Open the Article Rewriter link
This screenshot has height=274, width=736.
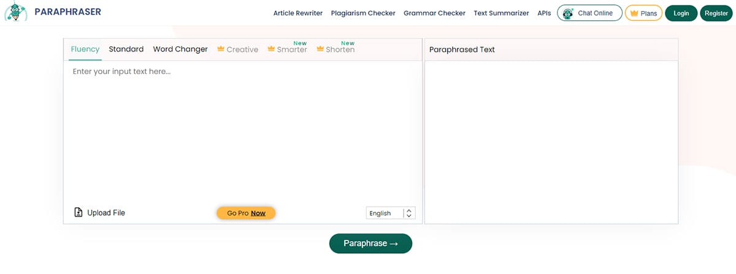[298, 13]
